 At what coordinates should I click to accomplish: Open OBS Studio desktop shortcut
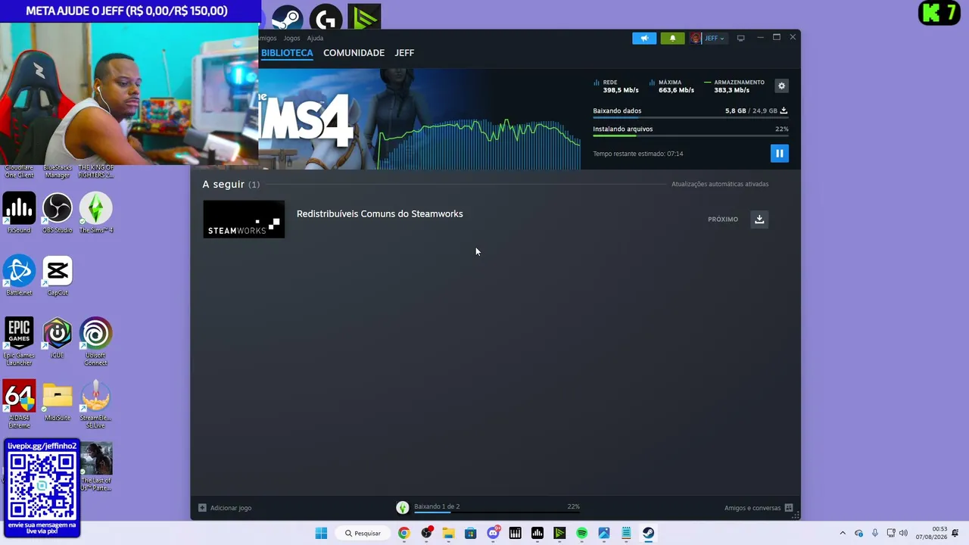(58, 213)
